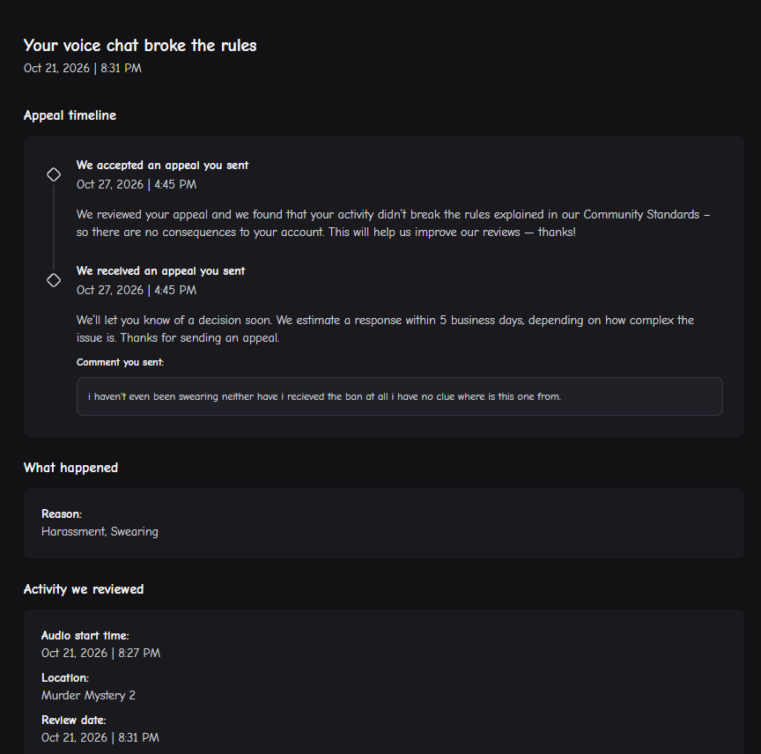Image resolution: width=761 pixels, height=754 pixels.
Task: Select the 'What happened' section heading
Action: (70, 468)
